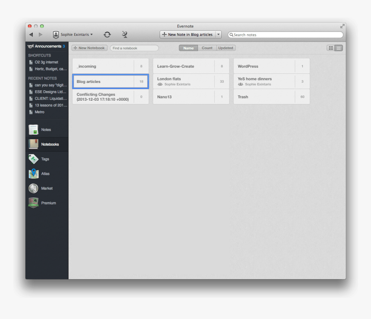Select the Blog articles notebook
The height and width of the screenshot is (319, 371).
pyautogui.click(x=110, y=82)
